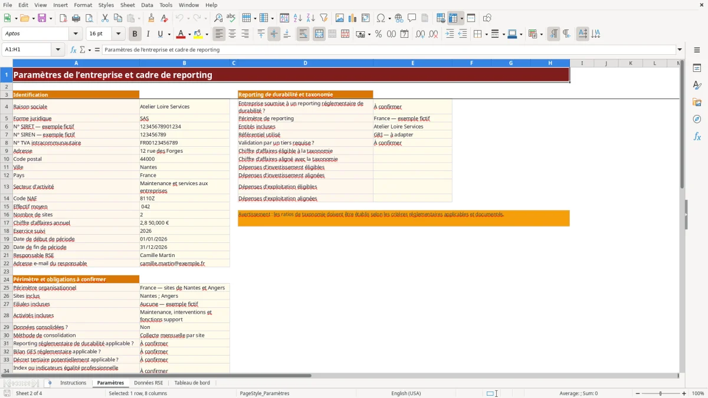This screenshot has height=398, width=708.
Task: Expand the Name Box dropdown
Action: [x=58, y=50]
